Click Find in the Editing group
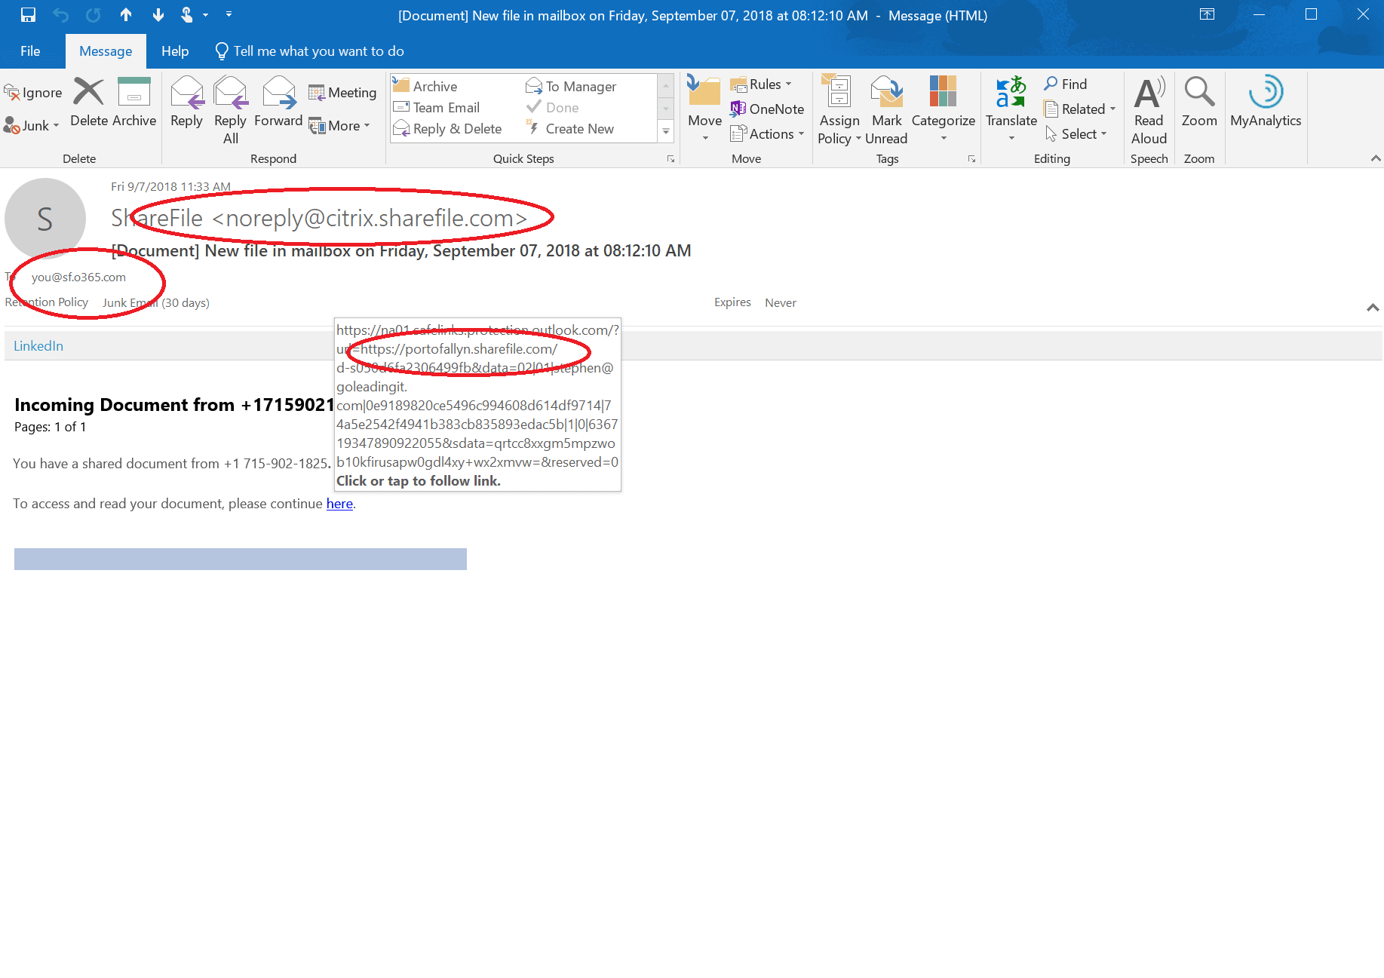 click(1065, 84)
